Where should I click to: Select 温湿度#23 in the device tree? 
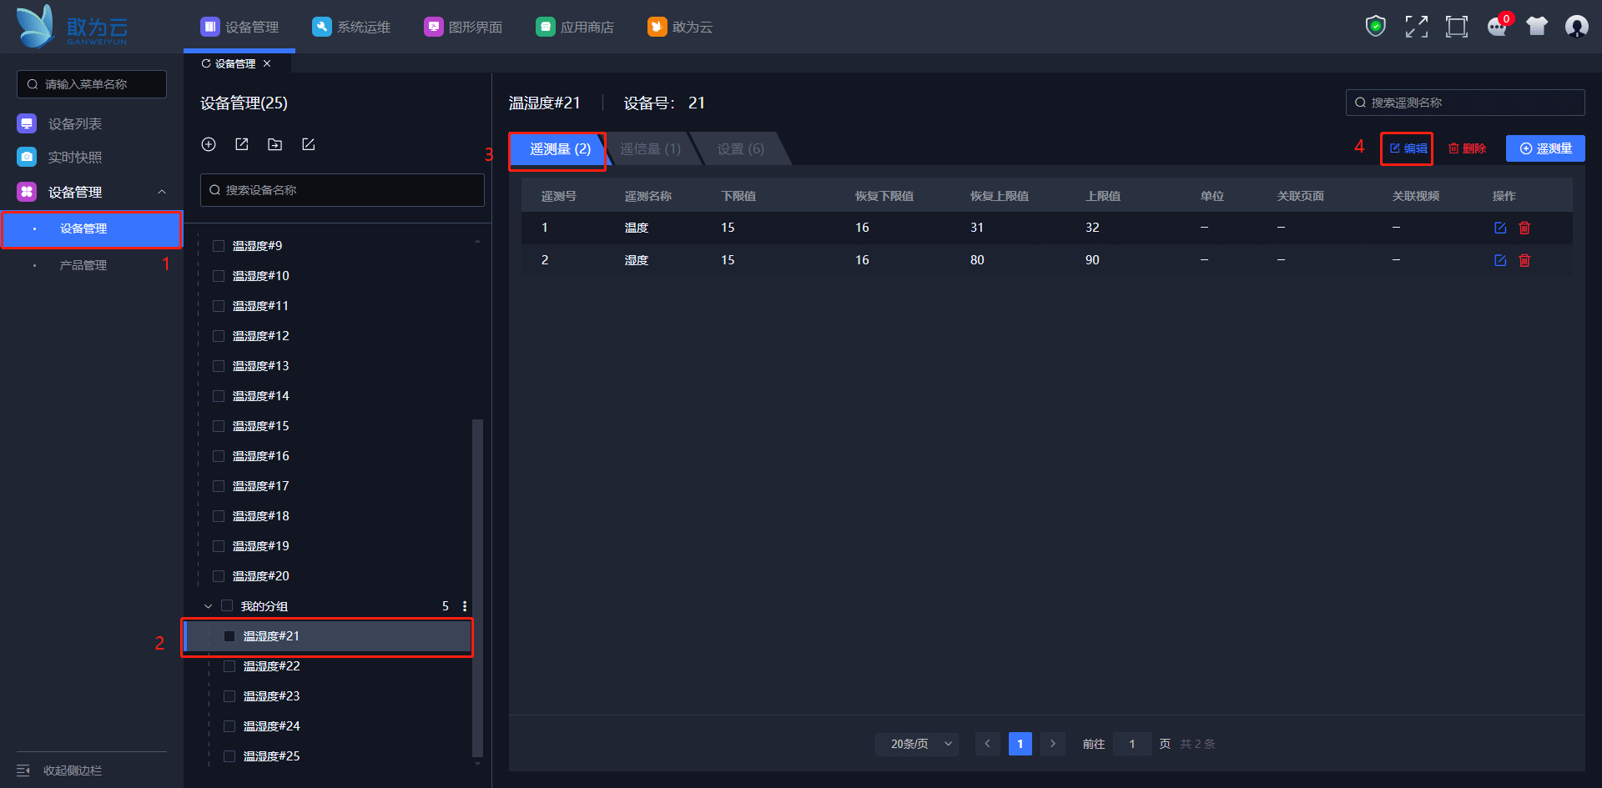pos(271,696)
